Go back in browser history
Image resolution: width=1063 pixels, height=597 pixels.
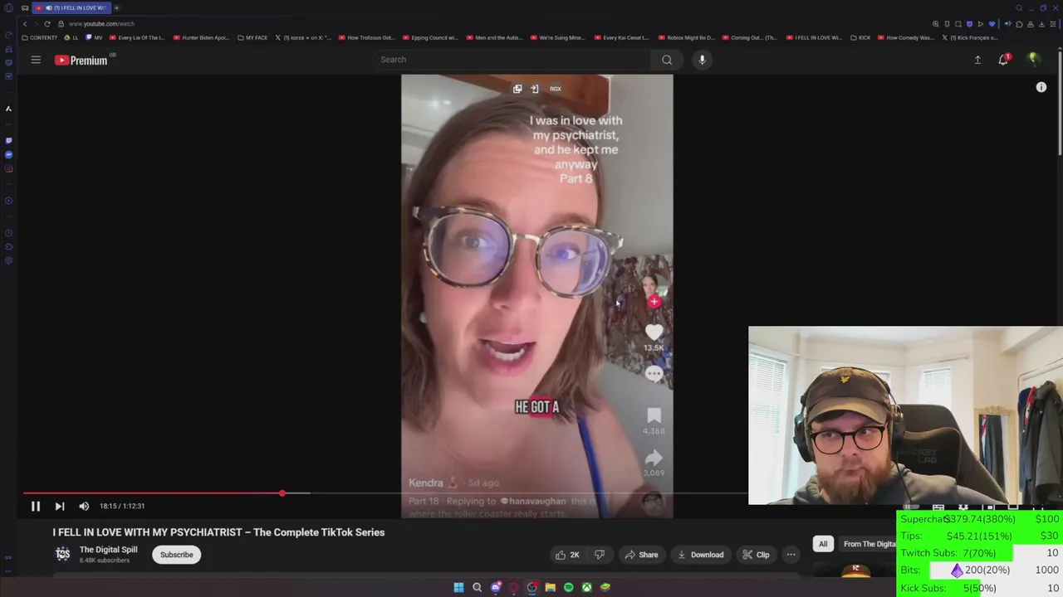tap(25, 24)
